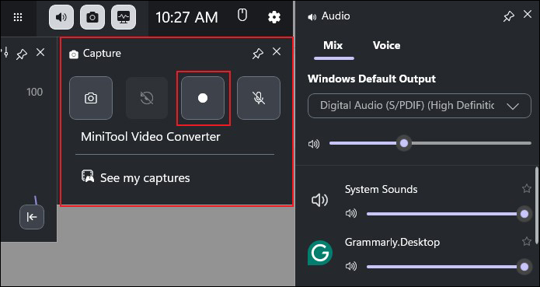The height and width of the screenshot is (287, 540).
Task: Toggle the Performance widget in Game Bar
Action: [124, 17]
